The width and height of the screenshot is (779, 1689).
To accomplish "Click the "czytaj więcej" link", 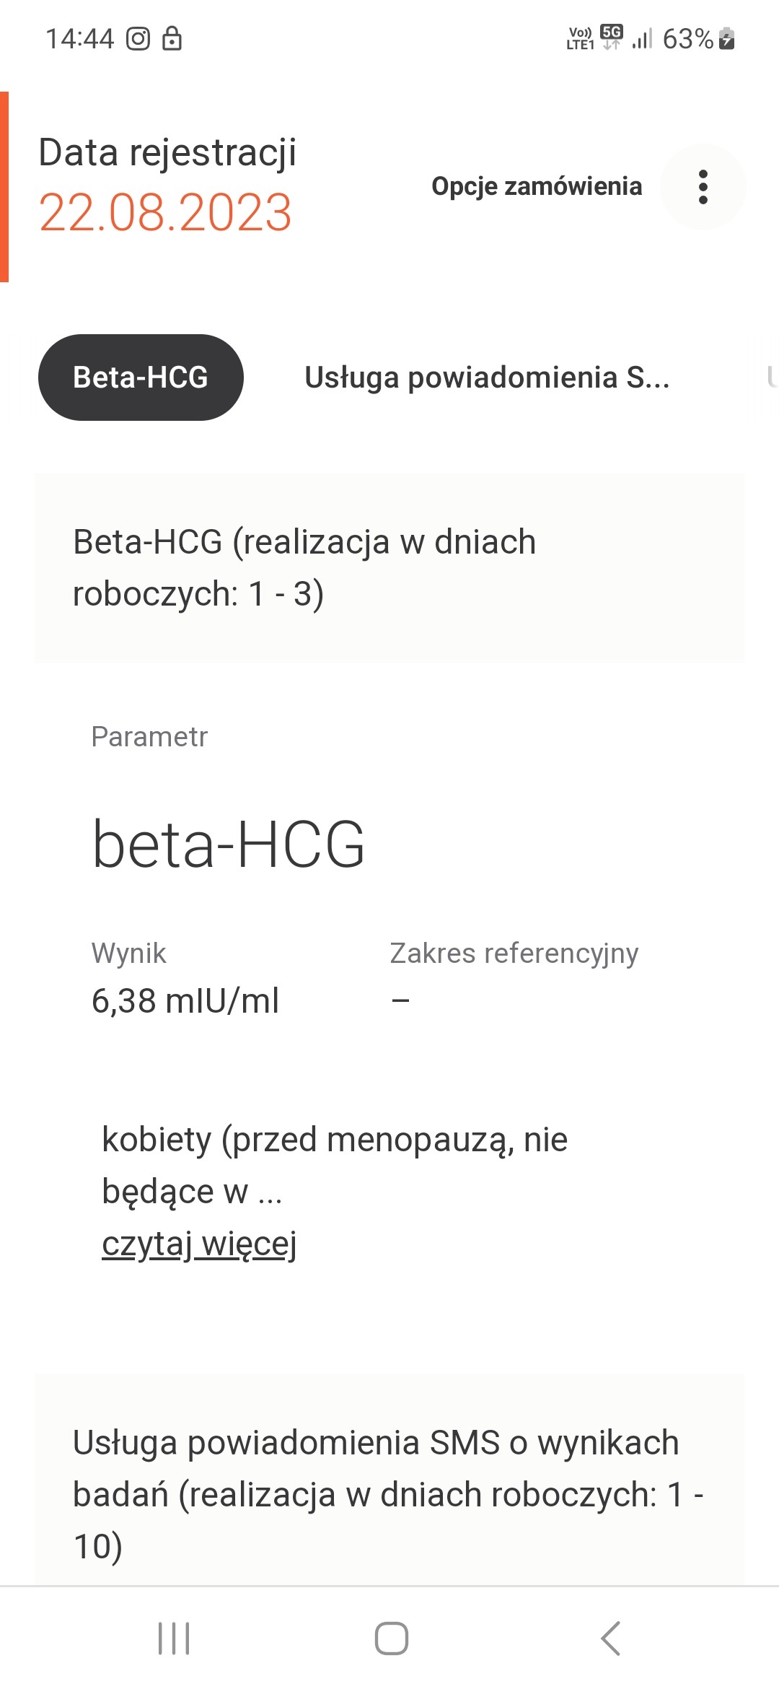I will (199, 1244).
